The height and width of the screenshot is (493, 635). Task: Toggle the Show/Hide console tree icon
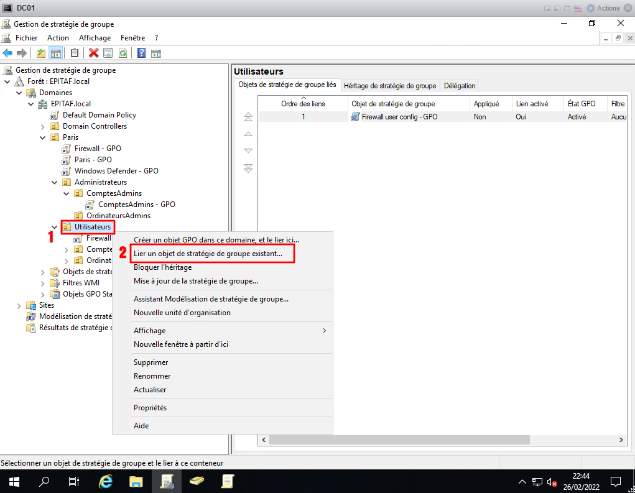pos(55,53)
